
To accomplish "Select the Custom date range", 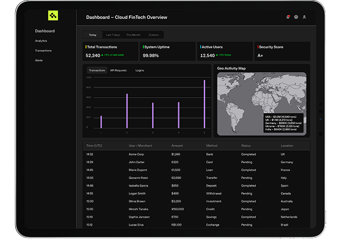I will pyautogui.click(x=153, y=35).
